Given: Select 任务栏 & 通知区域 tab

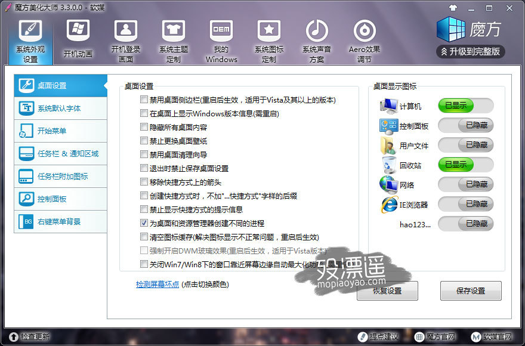Looking at the screenshot, I should pos(61,154).
